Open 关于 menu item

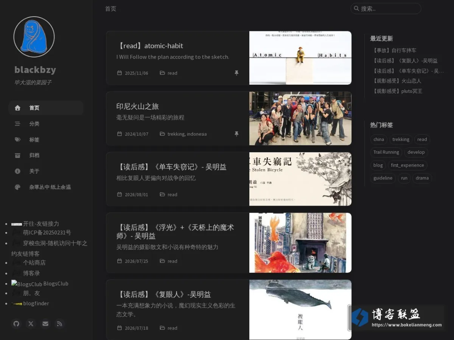tap(46, 171)
